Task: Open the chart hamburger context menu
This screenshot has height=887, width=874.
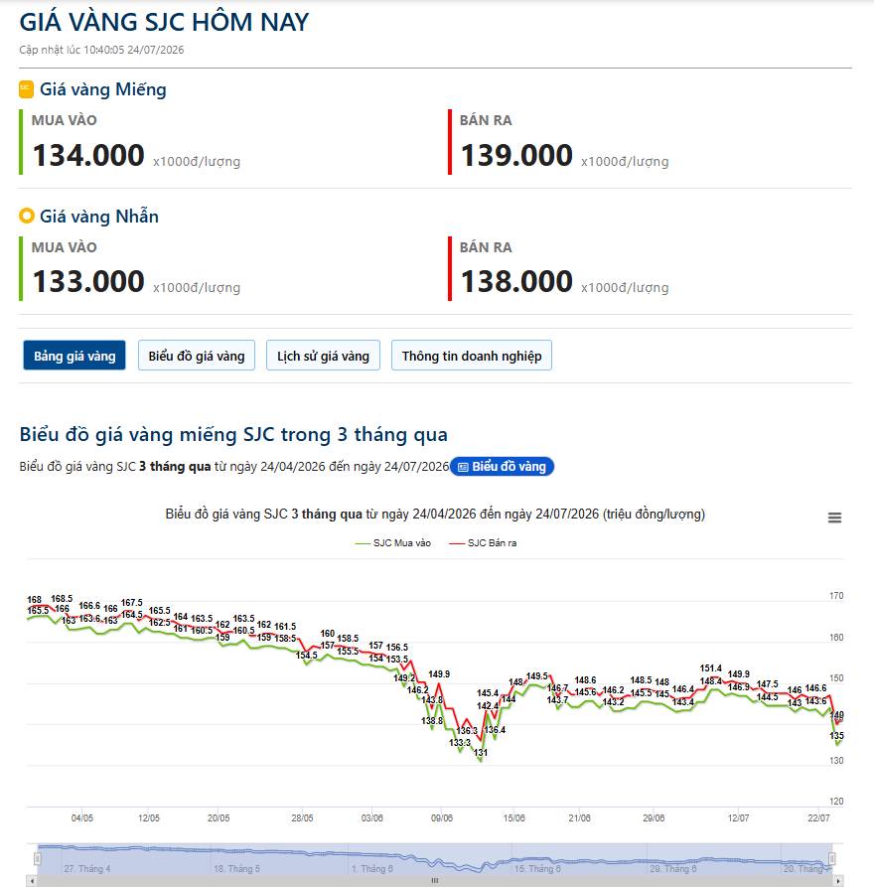Action: [834, 517]
